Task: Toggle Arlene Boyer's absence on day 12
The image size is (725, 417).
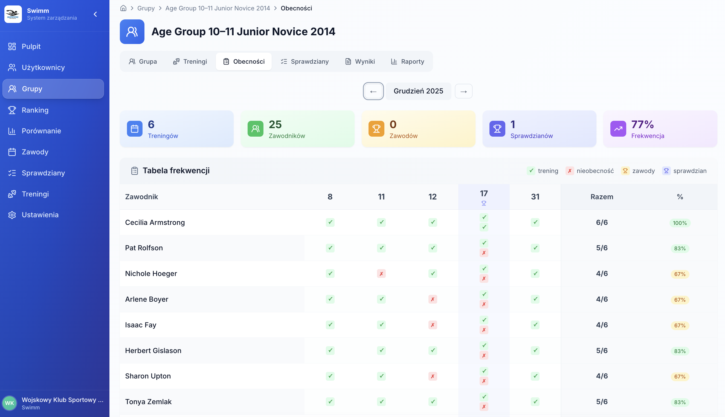Action: [432, 299]
